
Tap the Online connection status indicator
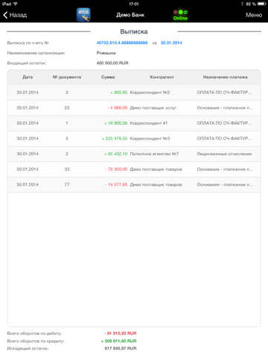(180, 15)
